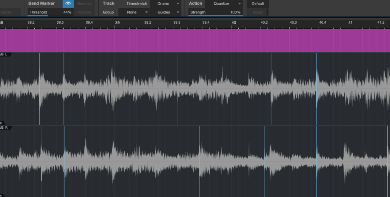Click the L channel label tag

5,55
